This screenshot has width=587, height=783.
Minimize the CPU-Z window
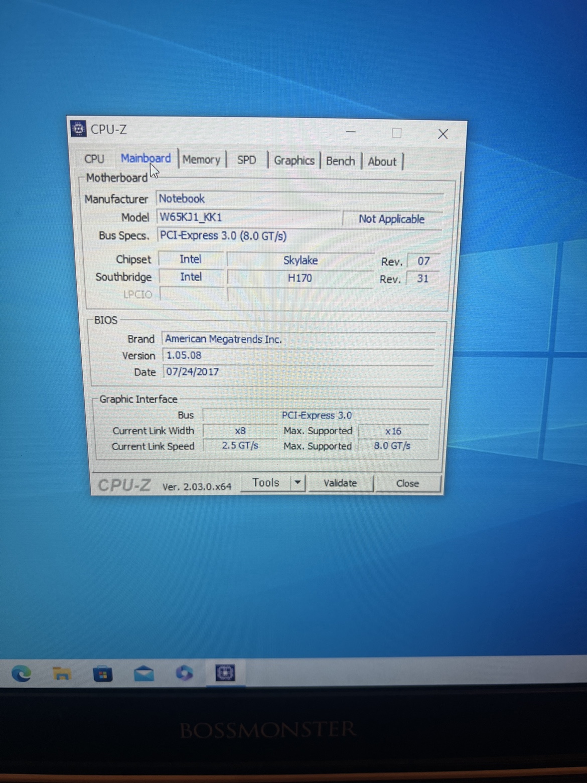pyautogui.click(x=351, y=132)
